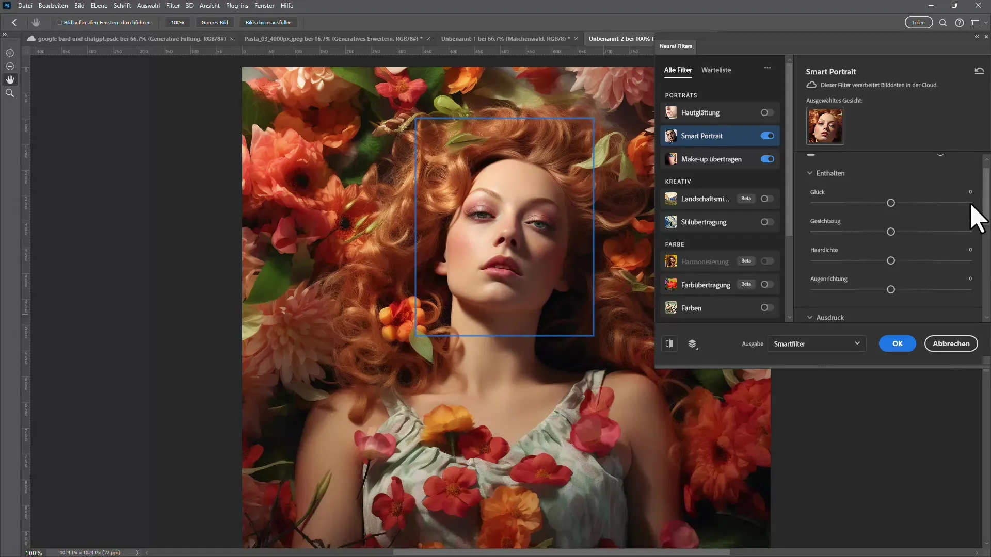This screenshot has height=557, width=991.
Task: Click the Hand tool icon in options bar
Action: (x=36, y=22)
